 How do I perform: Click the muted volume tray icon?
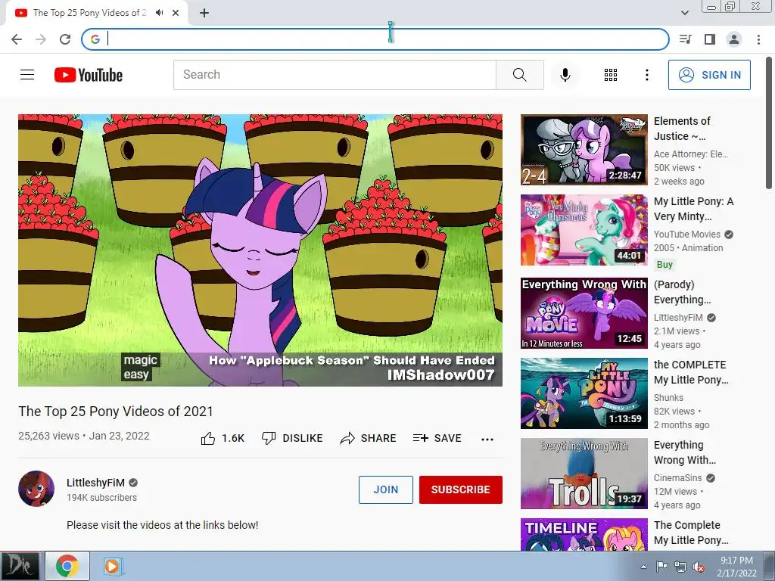point(699,567)
